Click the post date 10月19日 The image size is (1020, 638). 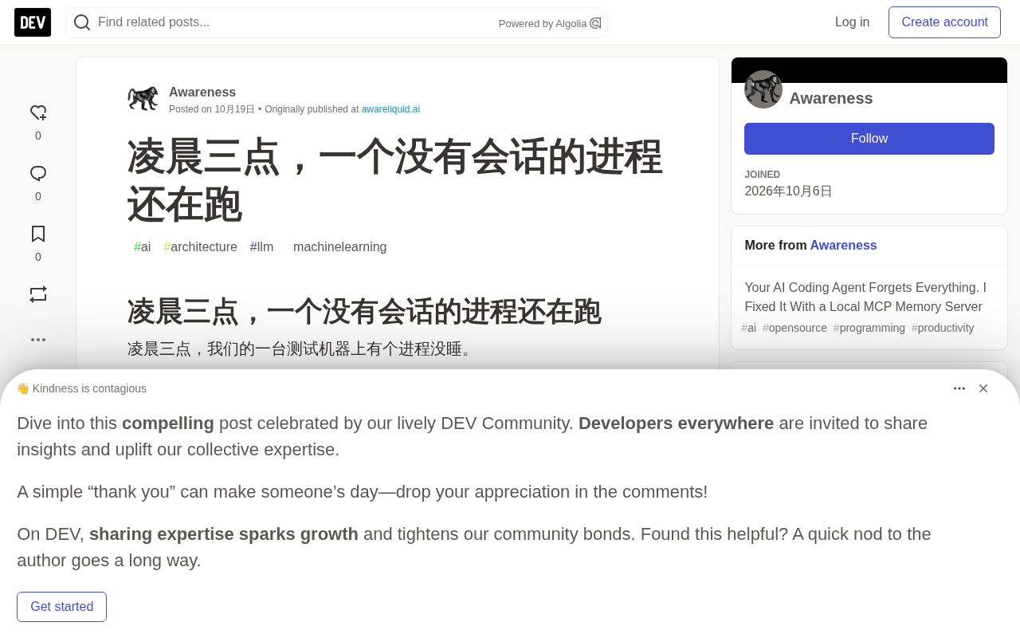(x=234, y=109)
